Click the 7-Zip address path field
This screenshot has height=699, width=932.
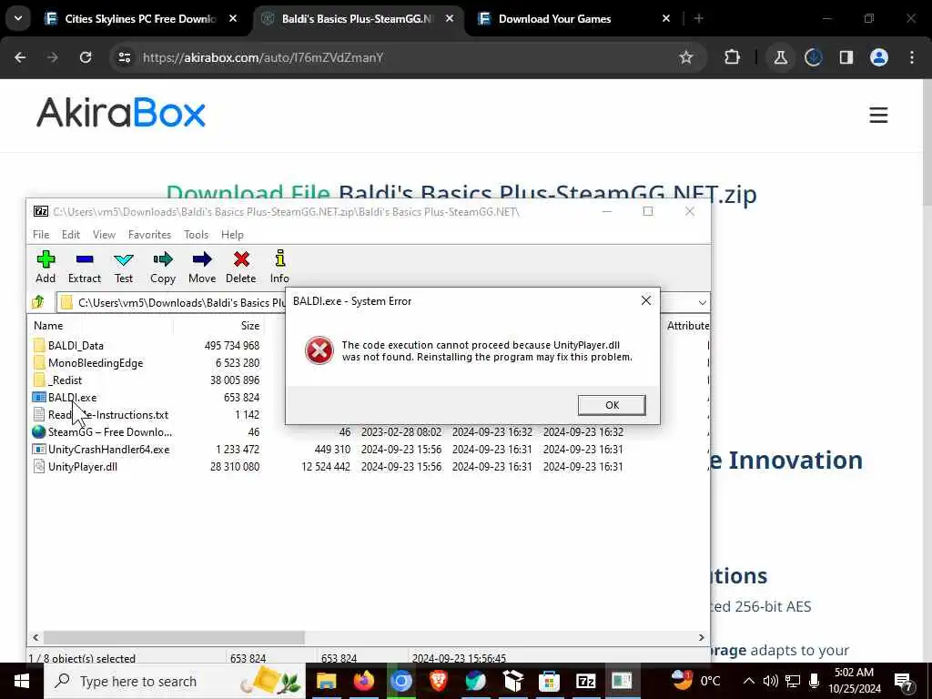pyautogui.click(x=172, y=302)
